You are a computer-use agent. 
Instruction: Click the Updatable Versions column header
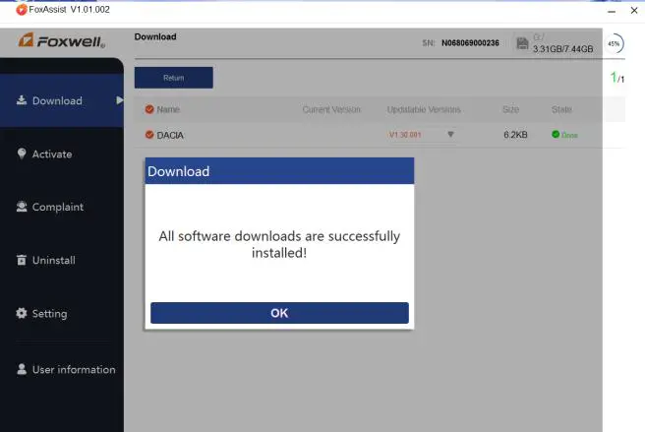point(424,109)
